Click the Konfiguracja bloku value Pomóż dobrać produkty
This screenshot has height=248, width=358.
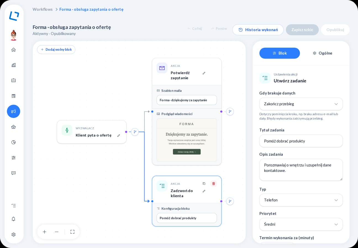[x=187, y=218]
